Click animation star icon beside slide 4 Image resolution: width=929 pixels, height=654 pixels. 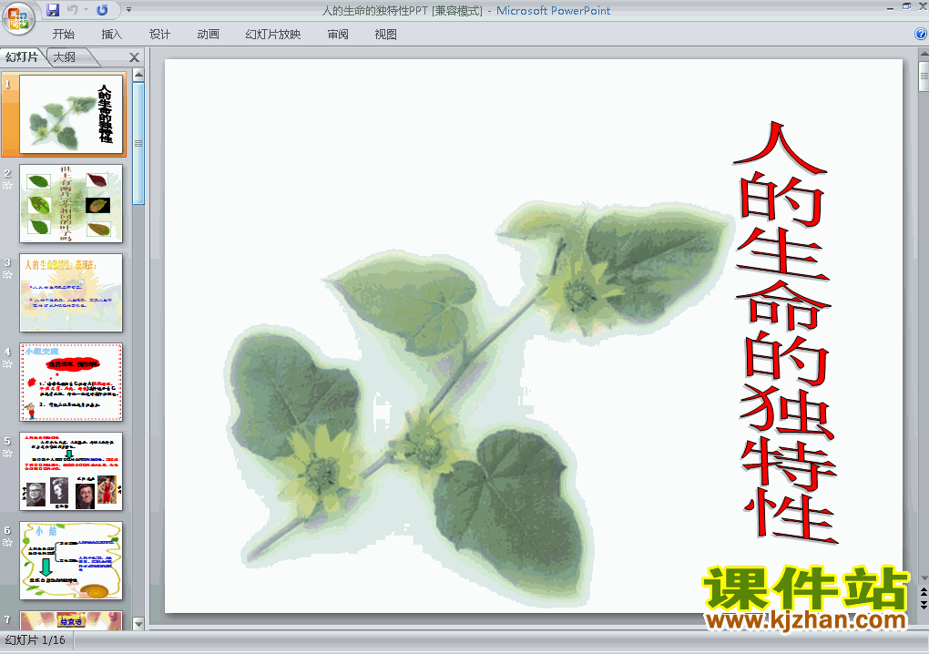(x=7, y=364)
